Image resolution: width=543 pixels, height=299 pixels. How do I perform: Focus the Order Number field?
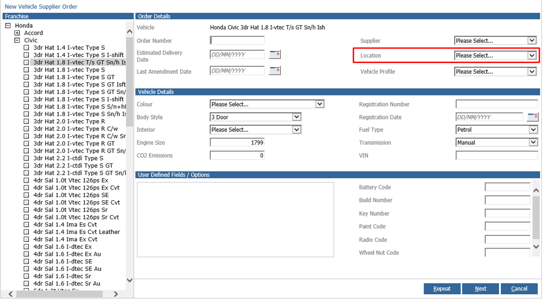point(237,41)
